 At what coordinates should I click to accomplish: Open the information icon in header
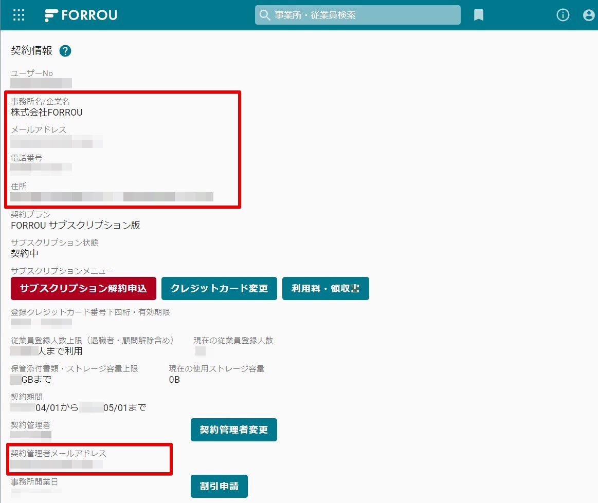tap(563, 15)
